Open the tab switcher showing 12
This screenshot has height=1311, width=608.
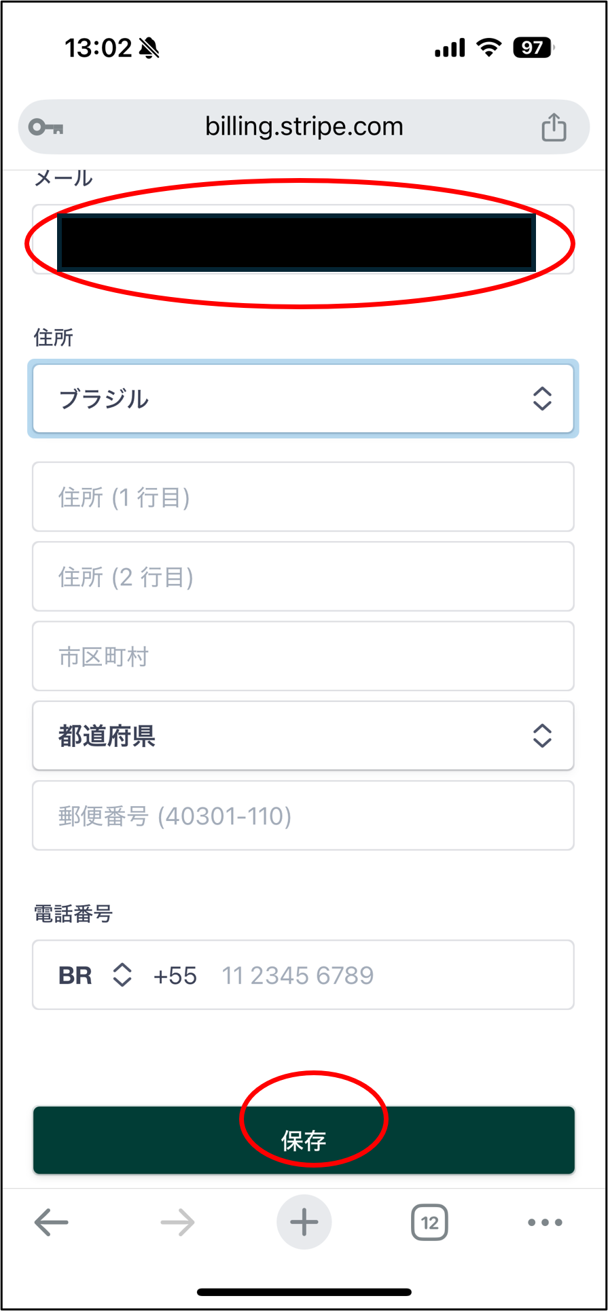(429, 1223)
